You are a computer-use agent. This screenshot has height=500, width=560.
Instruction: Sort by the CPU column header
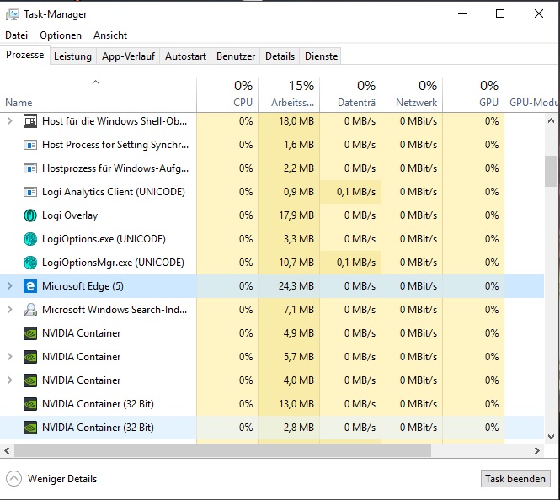tap(227, 94)
